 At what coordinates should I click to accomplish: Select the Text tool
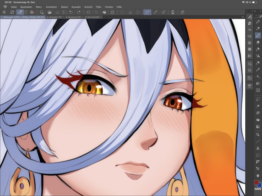coord(258,148)
